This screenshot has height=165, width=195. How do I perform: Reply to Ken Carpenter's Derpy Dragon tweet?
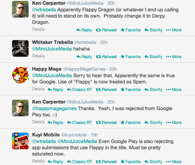tap(84, 30)
